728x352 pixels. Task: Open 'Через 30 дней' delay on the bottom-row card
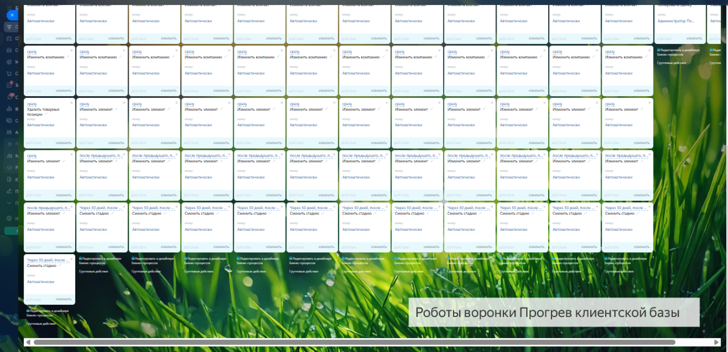click(48, 260)
